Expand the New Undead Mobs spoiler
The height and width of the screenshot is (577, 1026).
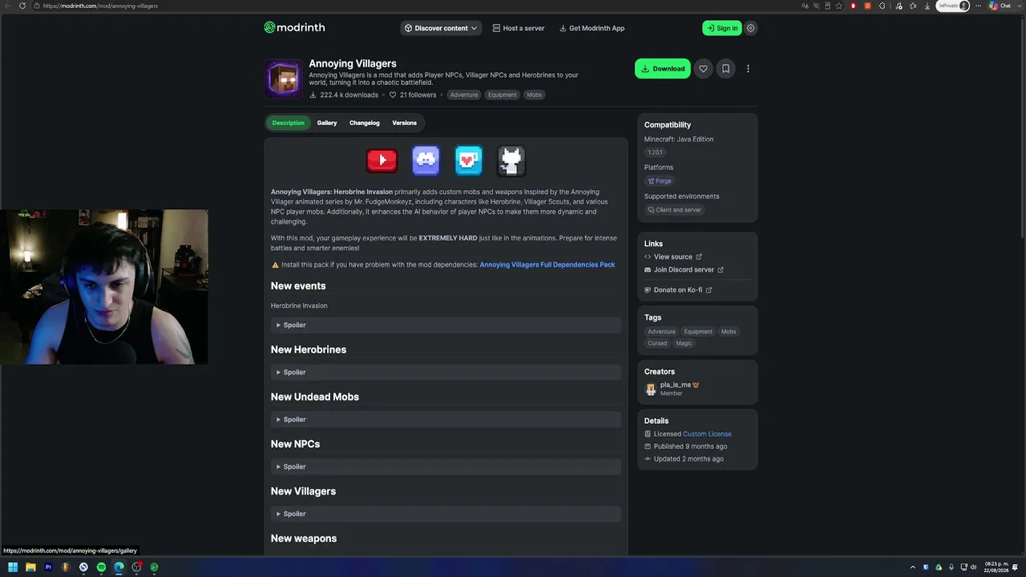tap(446, 419)
